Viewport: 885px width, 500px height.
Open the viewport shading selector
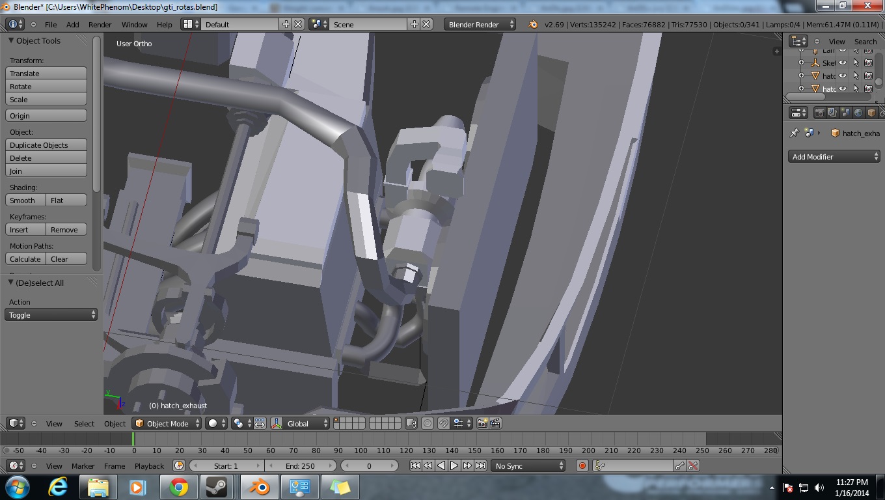pos(217,423)
